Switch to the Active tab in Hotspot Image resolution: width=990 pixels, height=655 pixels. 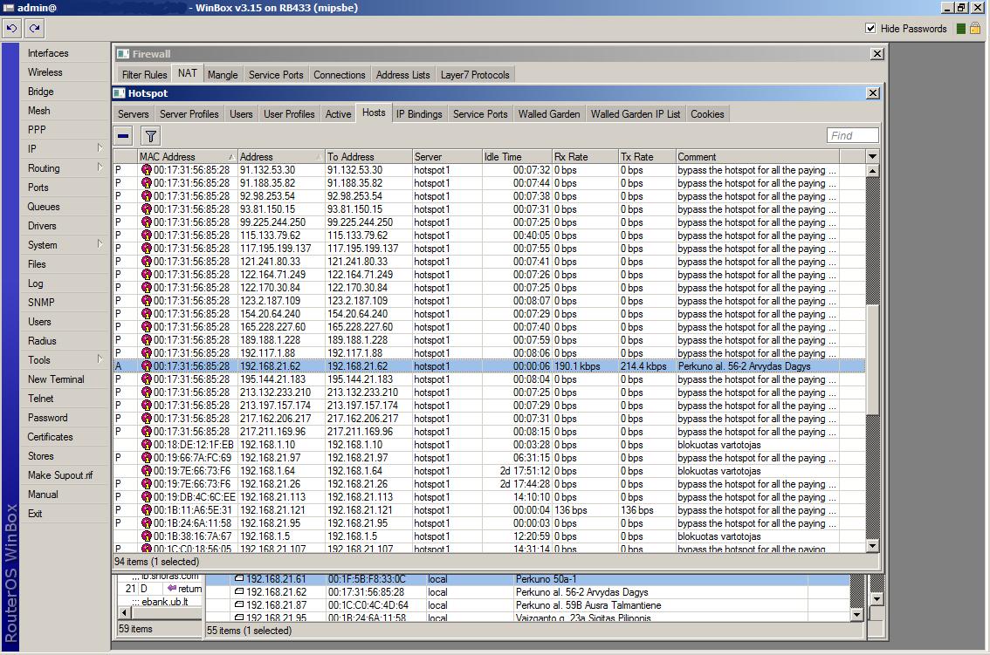(x=339, y=114)
